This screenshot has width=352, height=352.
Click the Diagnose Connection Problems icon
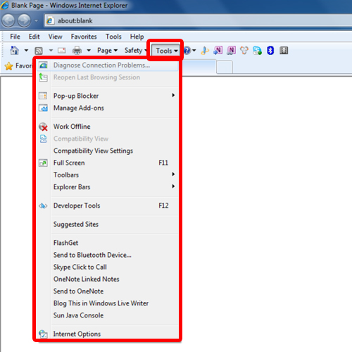pyautogui.click(x=43, y=65)
